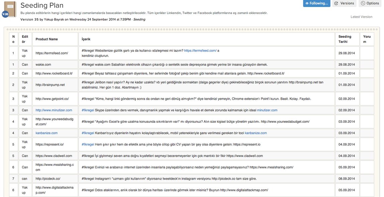Select the mealsharing.com product name cell

55,167
